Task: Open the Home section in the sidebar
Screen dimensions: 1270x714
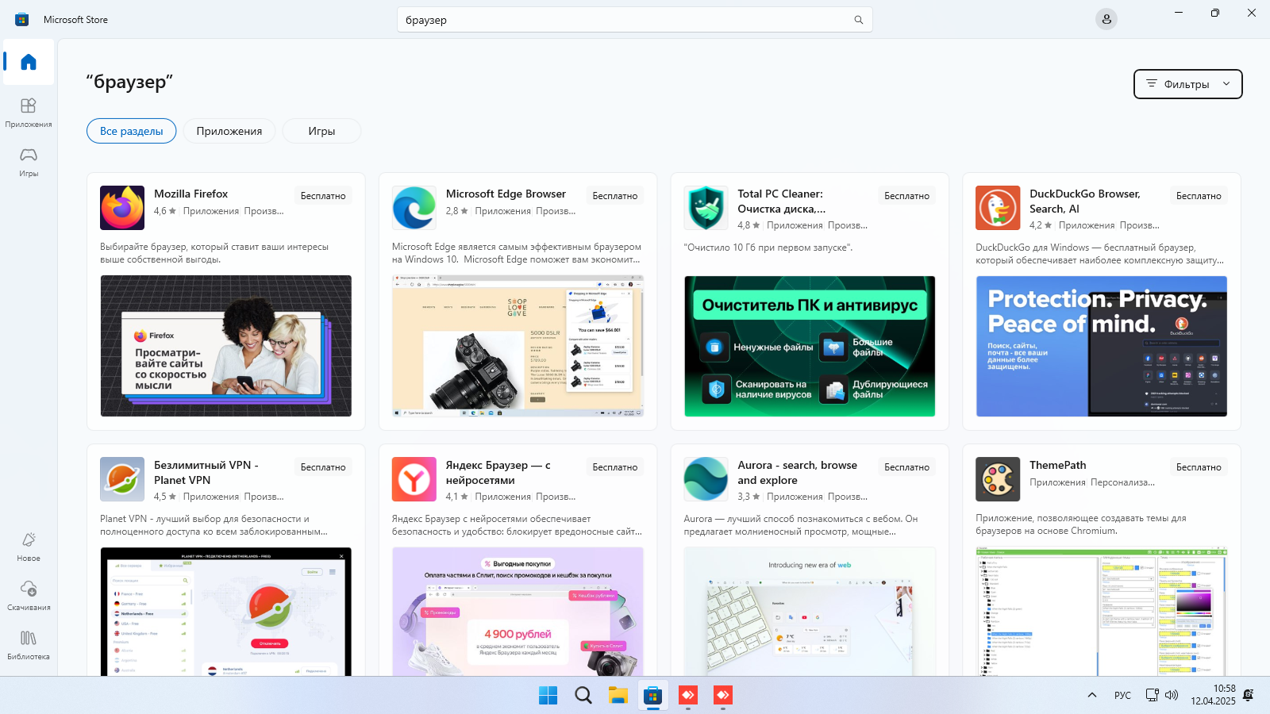Action: pos(28,63)
